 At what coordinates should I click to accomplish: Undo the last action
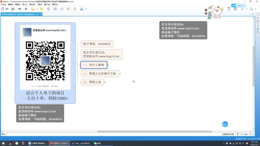pyautogui.click(x=20, y=9)
